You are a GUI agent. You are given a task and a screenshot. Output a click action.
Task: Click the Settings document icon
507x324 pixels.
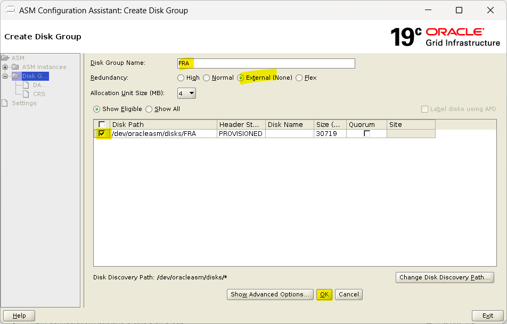coord(4,103)
